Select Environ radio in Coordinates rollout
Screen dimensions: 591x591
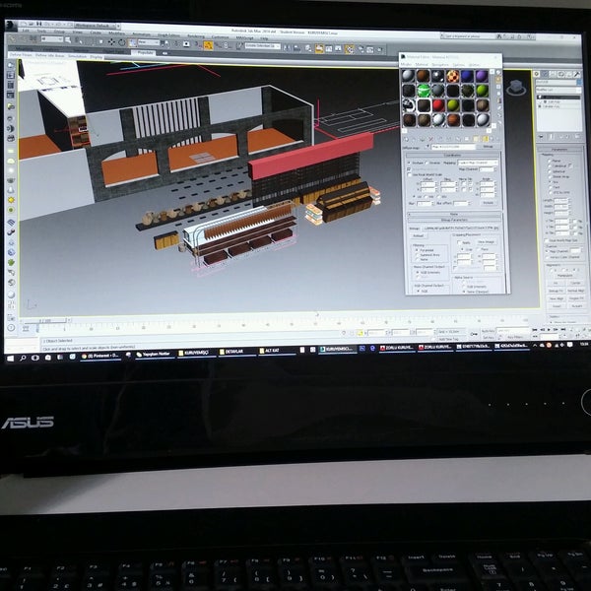point(427,163)
